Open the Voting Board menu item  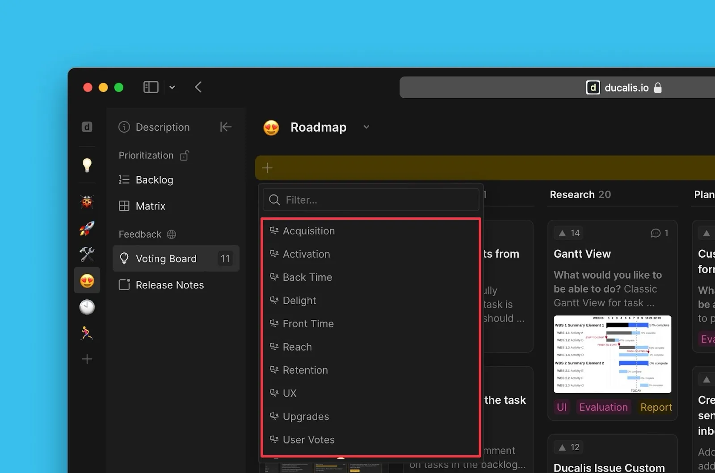coord(166,259)
